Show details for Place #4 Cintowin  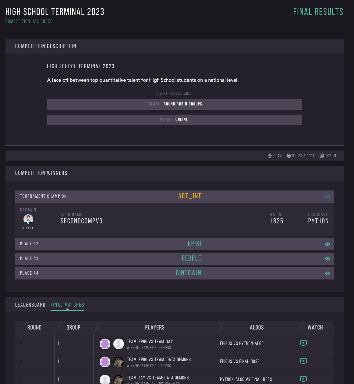[x=327, y=273]
